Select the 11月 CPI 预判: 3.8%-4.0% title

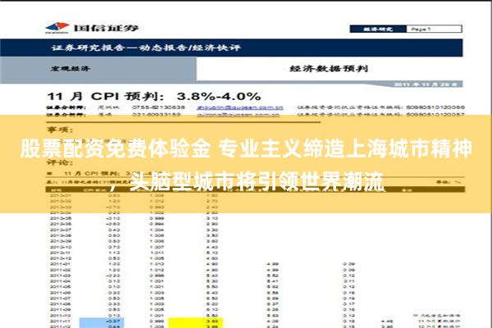(x=154, y=96)
